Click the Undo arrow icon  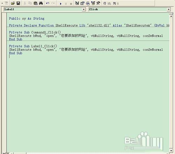point(48,3)
